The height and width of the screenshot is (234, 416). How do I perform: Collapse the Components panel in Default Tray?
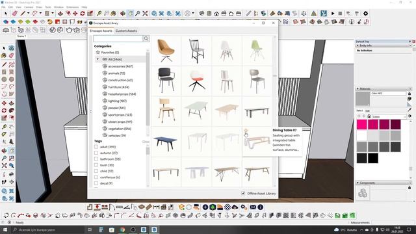coord(357,183)
